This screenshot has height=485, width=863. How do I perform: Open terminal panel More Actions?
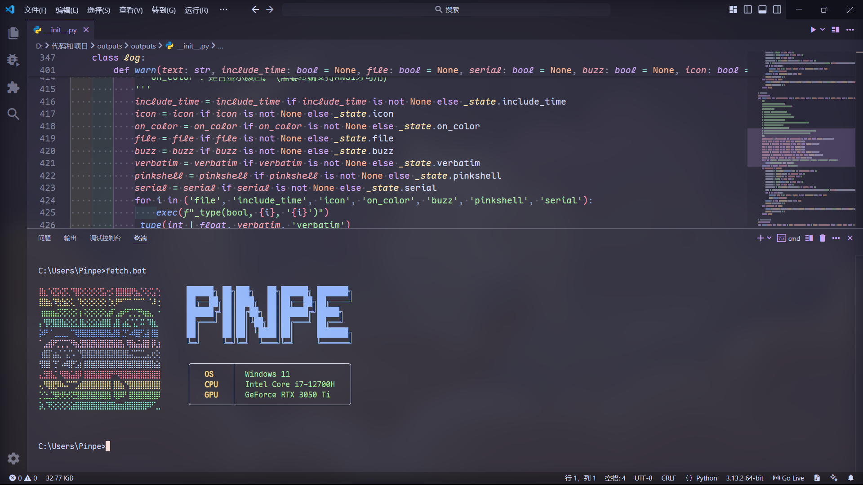click(836, 238)
